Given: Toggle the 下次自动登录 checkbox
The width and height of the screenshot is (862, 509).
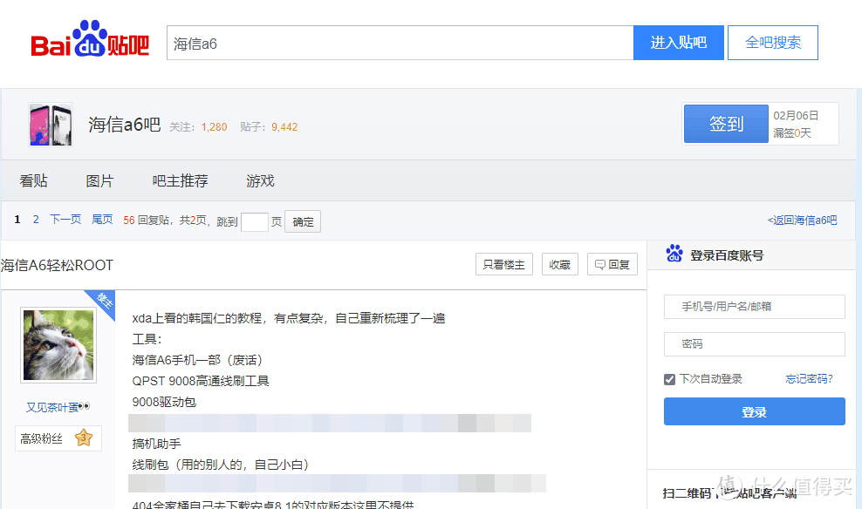Looking at the screenshot, I should [x=669, y=379].
